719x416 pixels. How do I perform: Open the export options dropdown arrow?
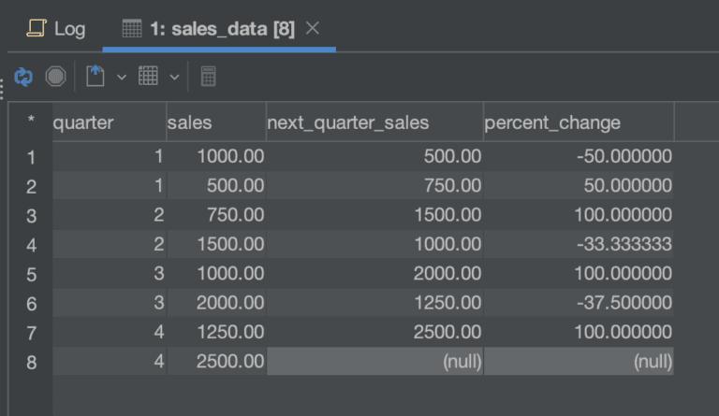click(x=122, y=77)
